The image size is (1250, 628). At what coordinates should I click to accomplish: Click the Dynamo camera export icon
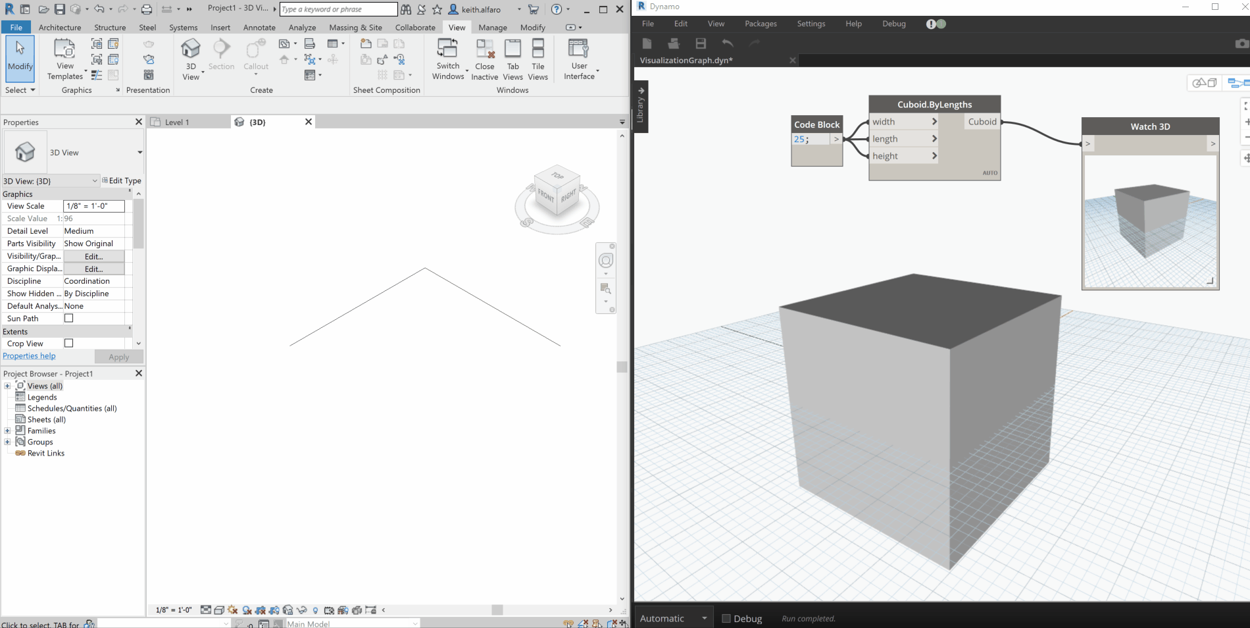(x=1241, y=43)
